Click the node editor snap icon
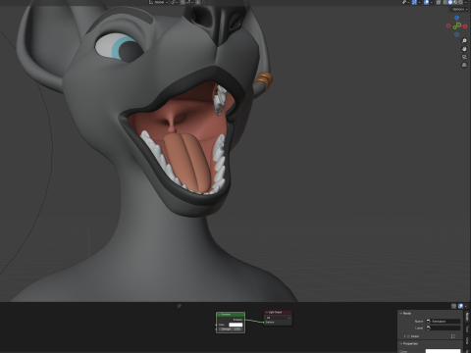The image size is (471, 353). 453,306
